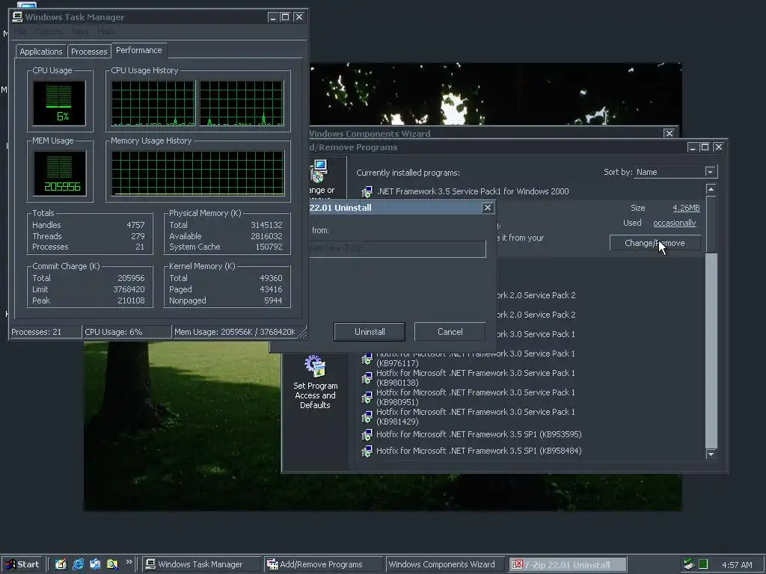Click program list scrollbar up arrow
This screenshot has height=574, width=766.
point(711,189)
